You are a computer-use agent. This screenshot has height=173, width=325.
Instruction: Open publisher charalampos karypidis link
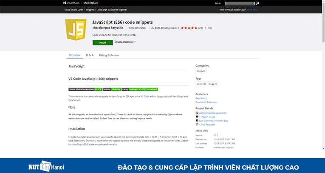(108, 28)
